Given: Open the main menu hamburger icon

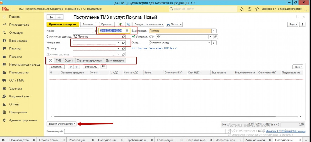Looking at the screenshot, I should pos(13,9).
